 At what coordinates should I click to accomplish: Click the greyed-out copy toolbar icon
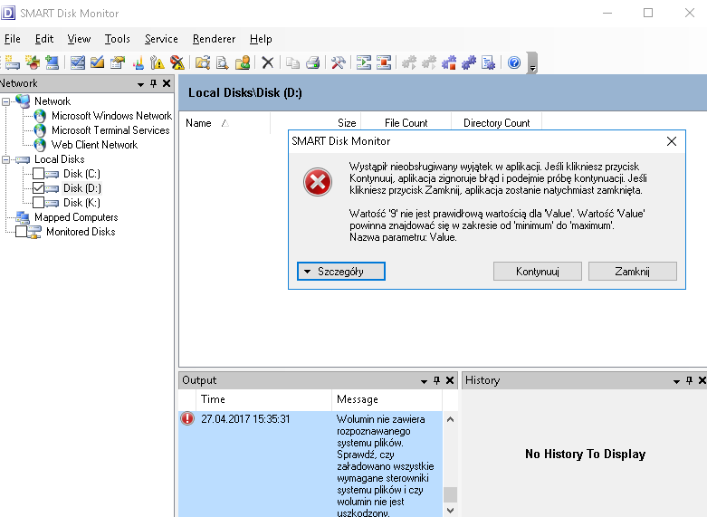[293, 62]
